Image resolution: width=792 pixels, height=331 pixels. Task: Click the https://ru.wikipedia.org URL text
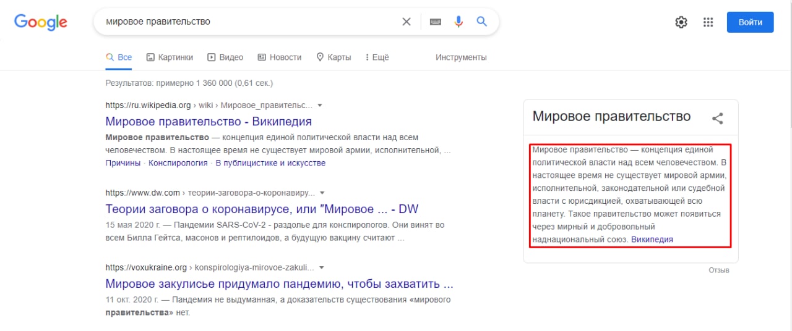point(148,106)
